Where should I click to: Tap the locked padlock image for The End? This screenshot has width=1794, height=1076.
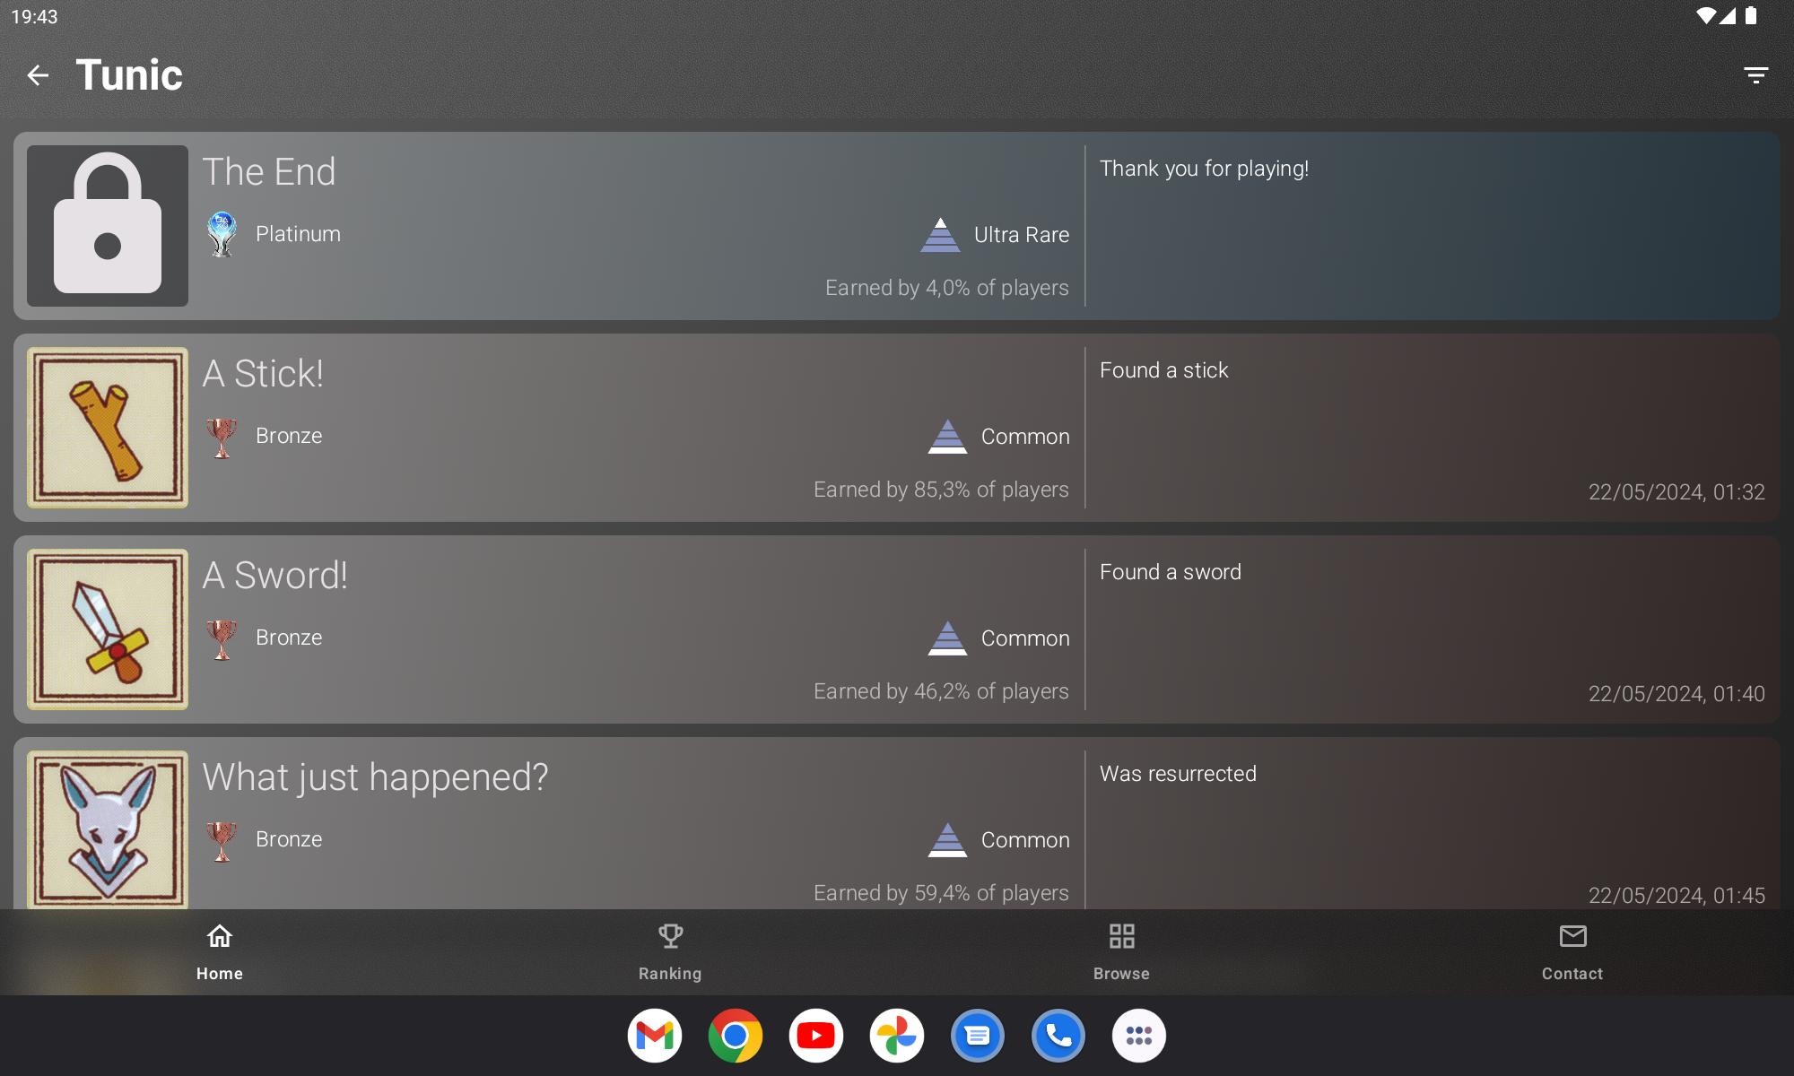coord(108,226)
